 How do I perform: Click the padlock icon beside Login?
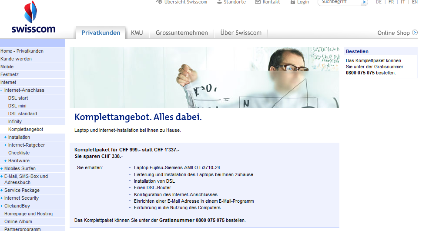pos(293,2)
